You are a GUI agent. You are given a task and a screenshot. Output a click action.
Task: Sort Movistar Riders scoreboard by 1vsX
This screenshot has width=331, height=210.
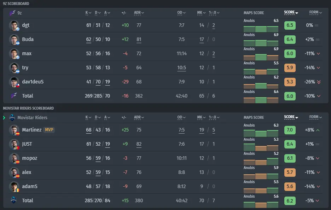(x=214, y=117)
